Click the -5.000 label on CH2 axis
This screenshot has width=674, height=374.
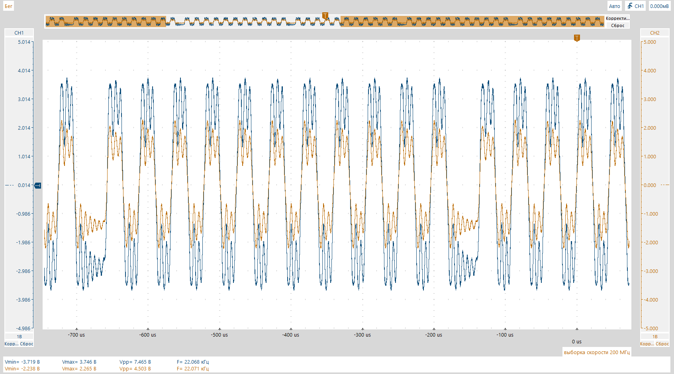click(x=651, y=328)
